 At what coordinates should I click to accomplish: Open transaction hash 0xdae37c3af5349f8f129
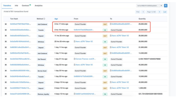point(21,94)
